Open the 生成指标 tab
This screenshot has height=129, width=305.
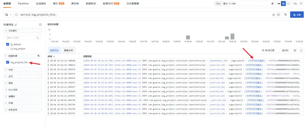tap(41, 4)
